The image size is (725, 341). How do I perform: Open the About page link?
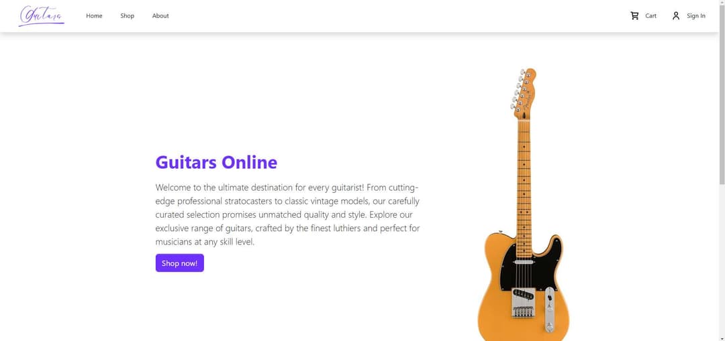tap(160, 16)
